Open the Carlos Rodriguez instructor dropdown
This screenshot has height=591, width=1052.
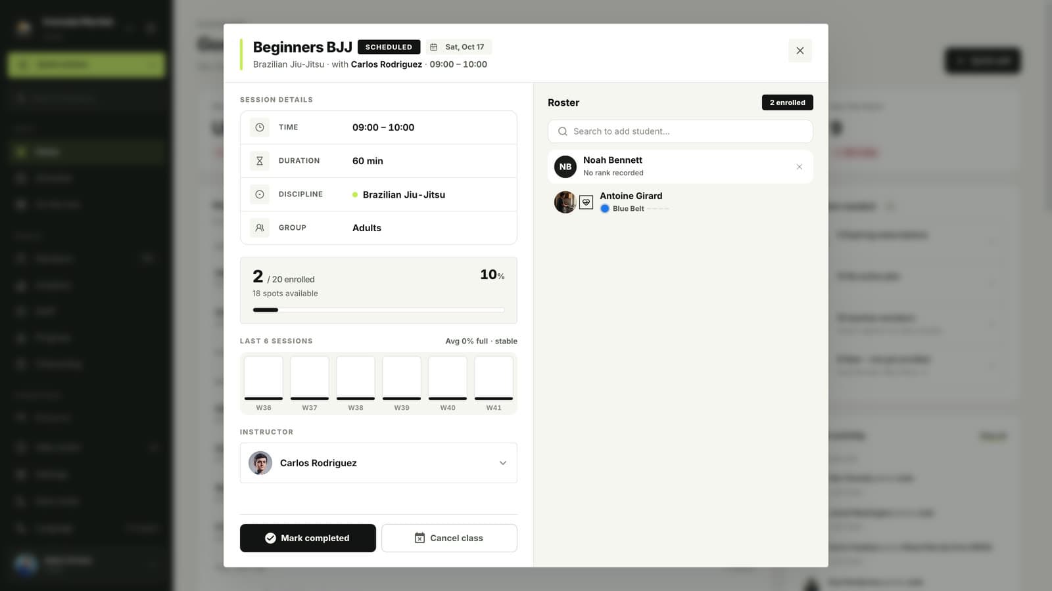[379, 463]
